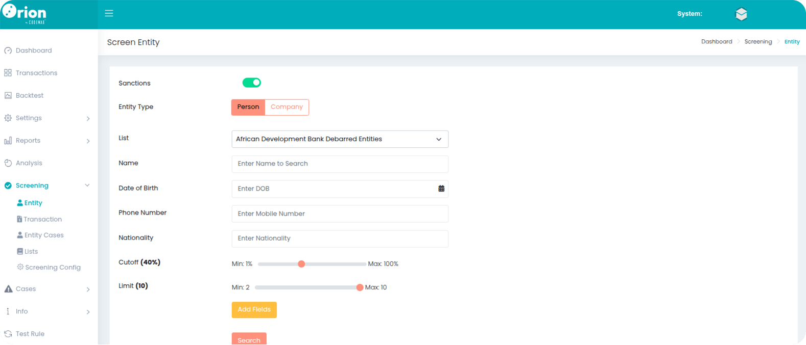Viewport: 806px width, 345px height.
Task: Select Person entity type
Action: tap(248, 107)
